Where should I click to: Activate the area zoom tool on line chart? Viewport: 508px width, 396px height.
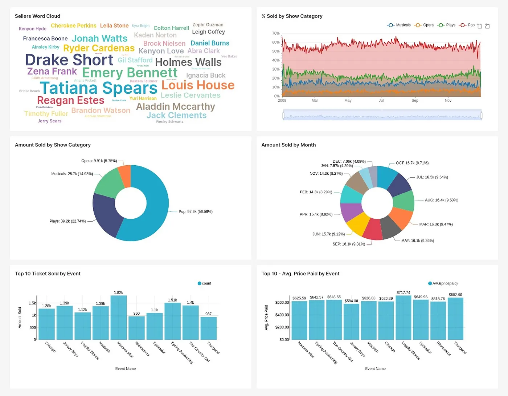pyautogui.click(x=480, y=26)
